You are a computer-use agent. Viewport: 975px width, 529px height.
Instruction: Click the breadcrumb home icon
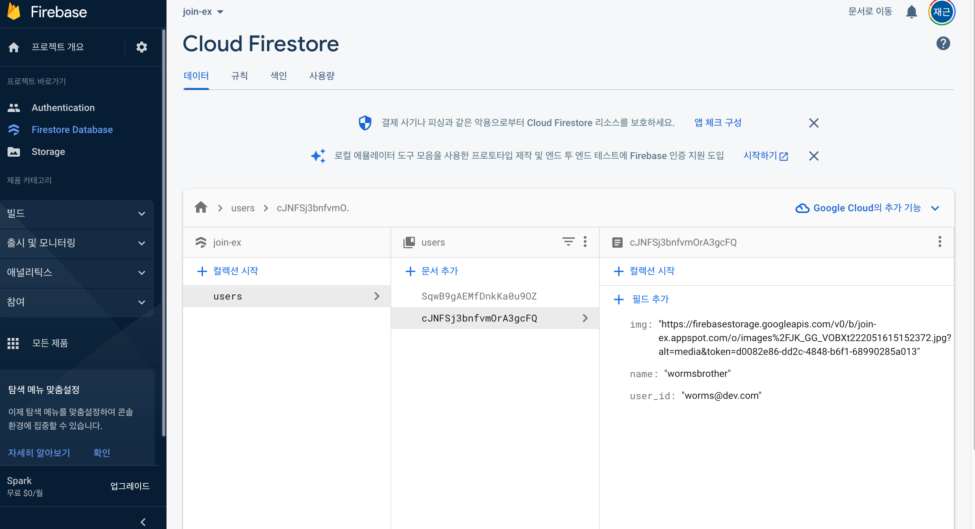coord(201,207)
